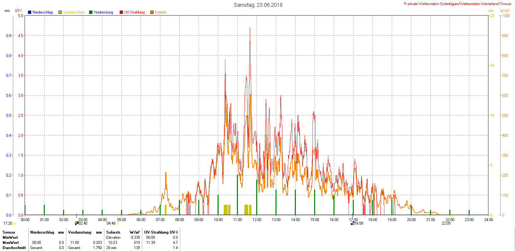Viewport: 515px width, 251px height.
Task: Click the 06:00 time axis label
Action: pyautogui.click(x=141, y=220)
